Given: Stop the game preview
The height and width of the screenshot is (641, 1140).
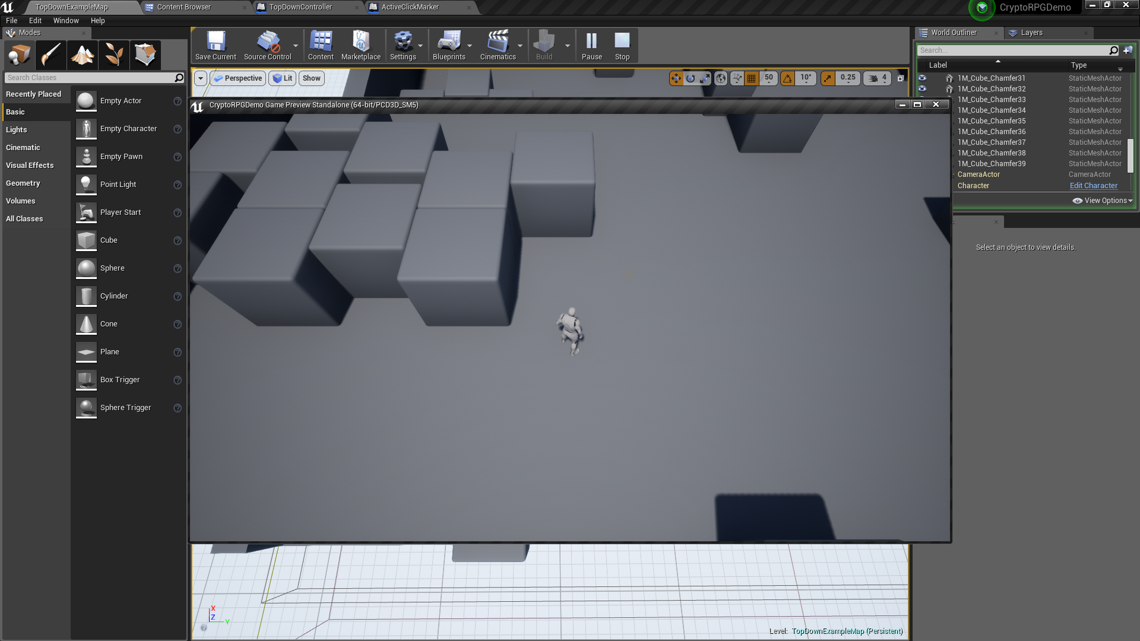Looking at the screenshot, I should pos(622,46).
